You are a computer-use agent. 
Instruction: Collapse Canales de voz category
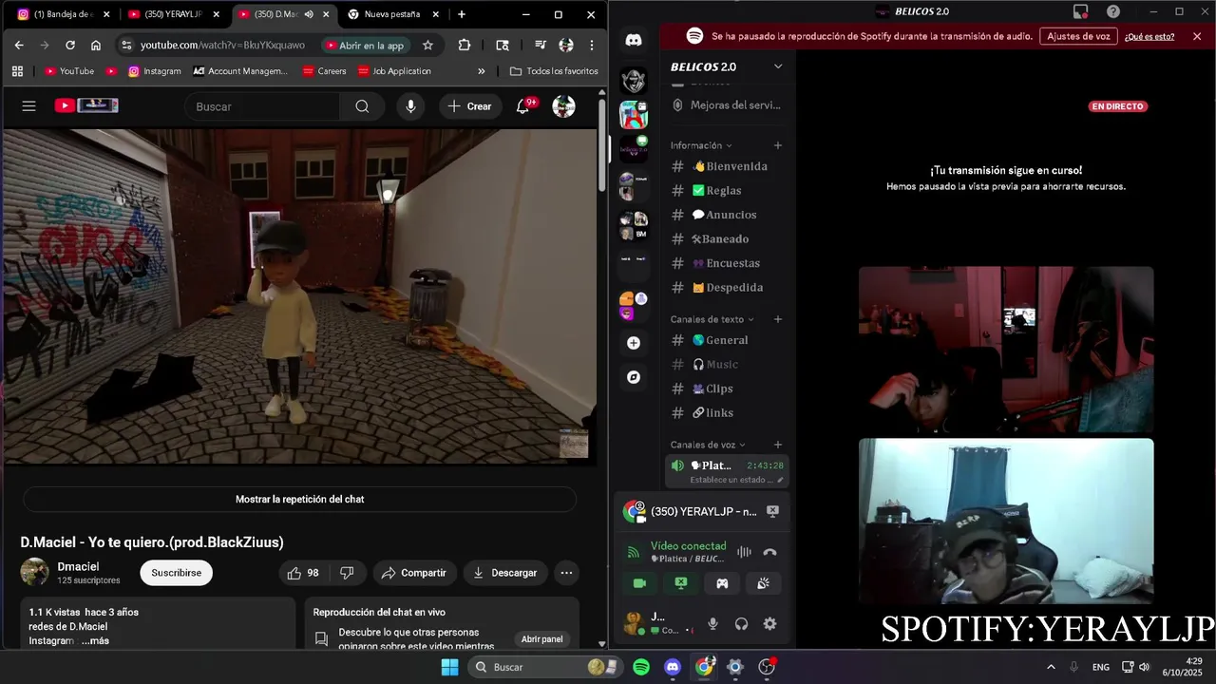coord(708,445)
